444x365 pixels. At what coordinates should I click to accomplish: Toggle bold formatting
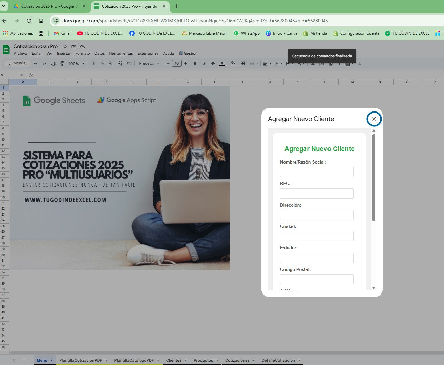[x=195, y=63]
